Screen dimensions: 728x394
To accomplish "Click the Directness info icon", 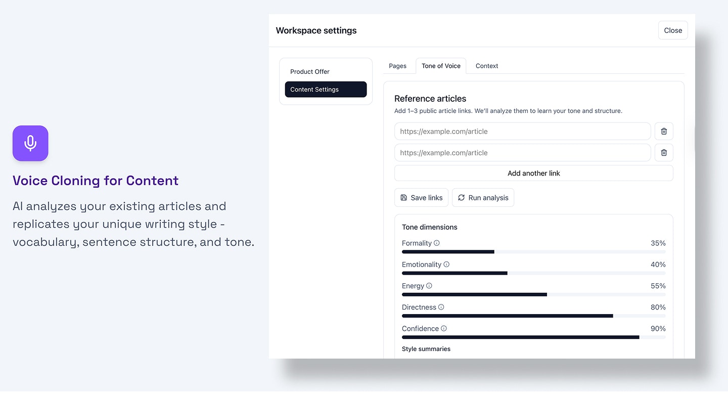I will 441,307.
